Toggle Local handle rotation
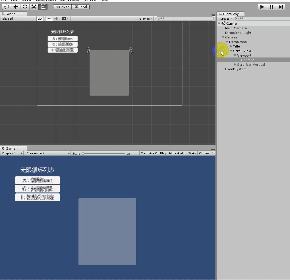 tap(81, 7)
